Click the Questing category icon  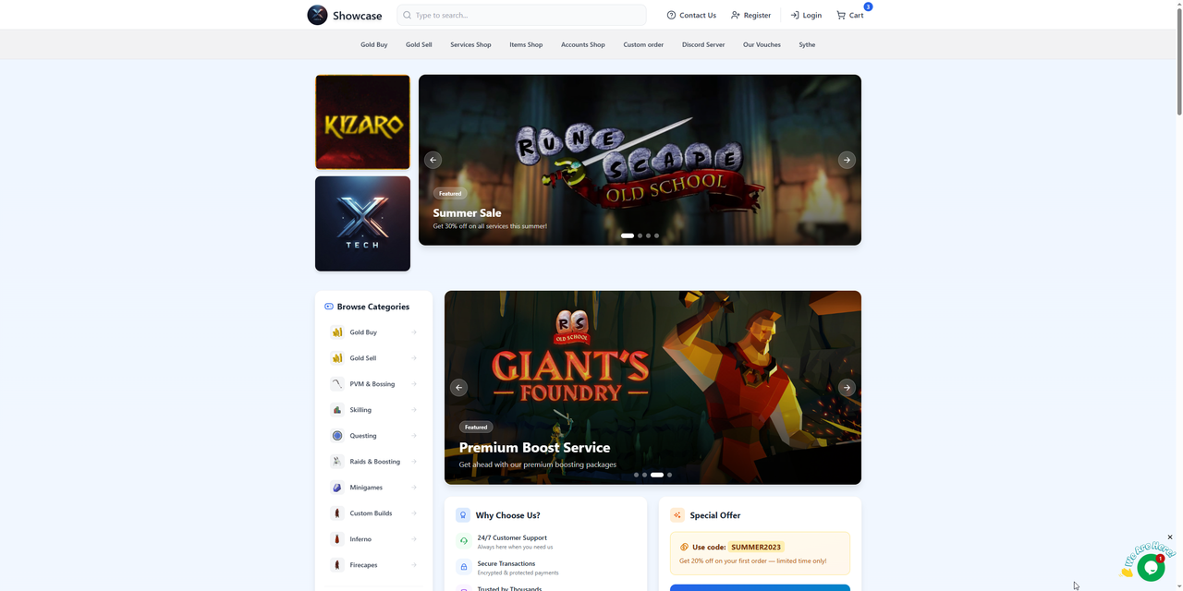pyautogui.click(x=337, y=436)
